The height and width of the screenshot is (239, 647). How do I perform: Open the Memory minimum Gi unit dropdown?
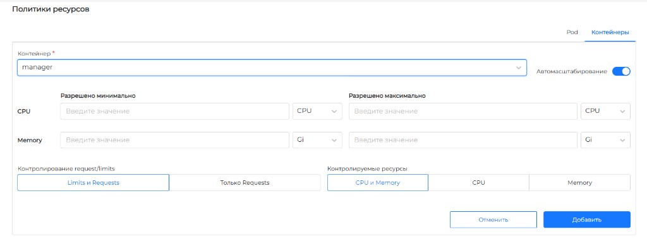pos(317,140)
